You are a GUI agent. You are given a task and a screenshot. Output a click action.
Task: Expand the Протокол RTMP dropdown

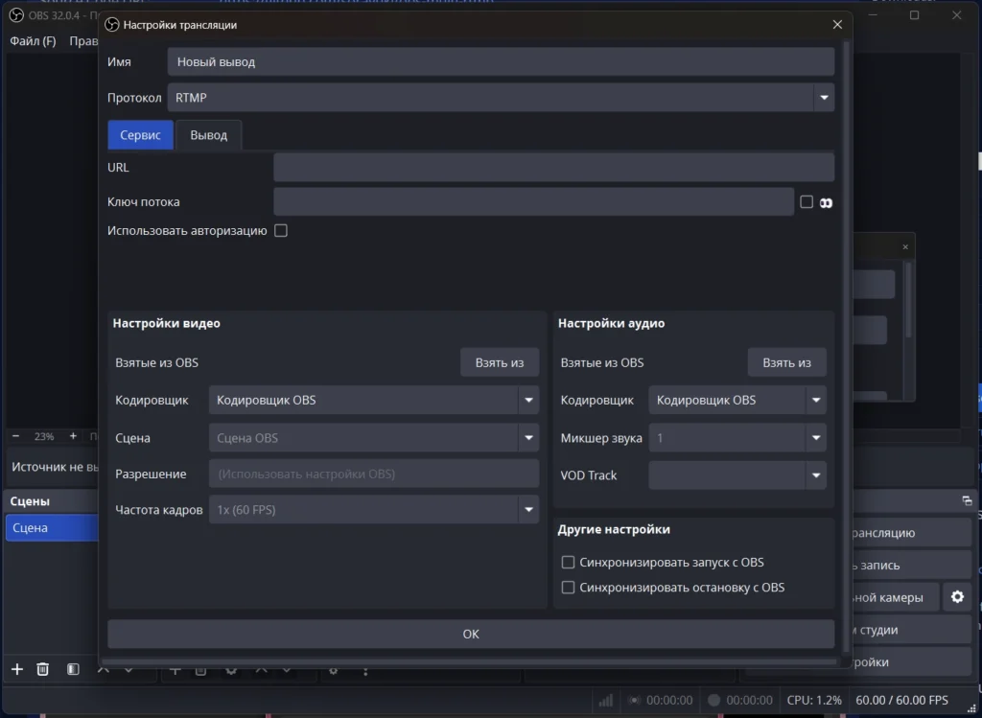tap(823, 98)
